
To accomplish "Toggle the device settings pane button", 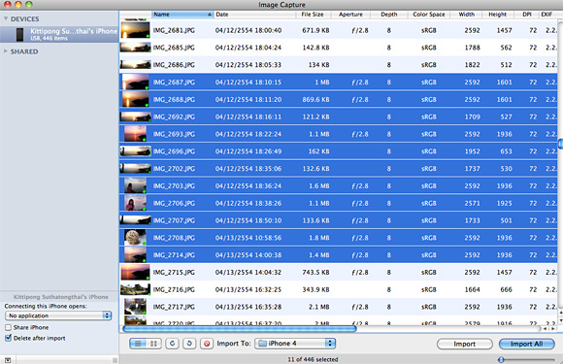I will tap(8, 360).
